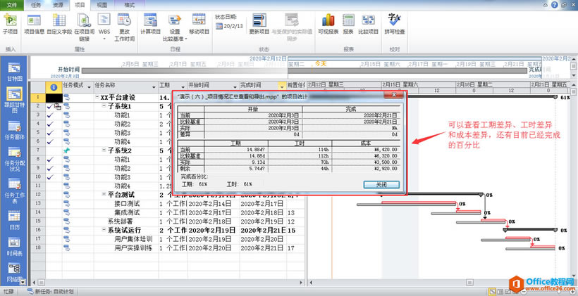Open the 文件 tab

tap(12, 4)
